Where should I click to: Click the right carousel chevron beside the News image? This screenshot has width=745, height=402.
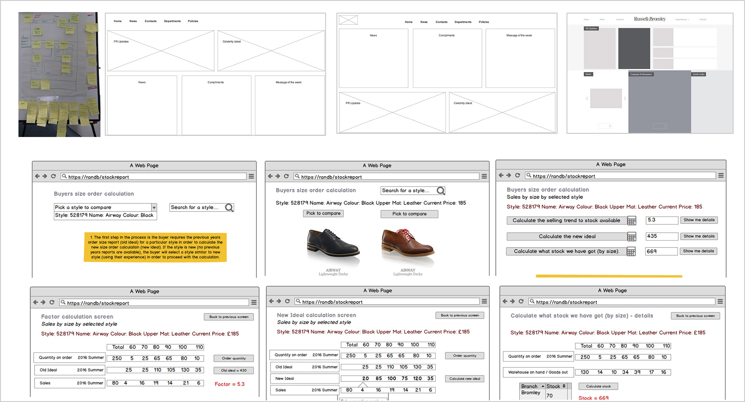pyautogui.click(x=625, y=99)
